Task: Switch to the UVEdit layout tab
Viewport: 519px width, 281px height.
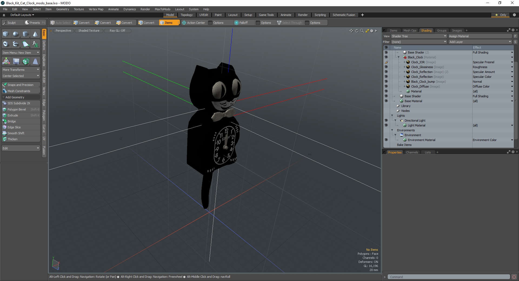Action: [x=204, y=15]
